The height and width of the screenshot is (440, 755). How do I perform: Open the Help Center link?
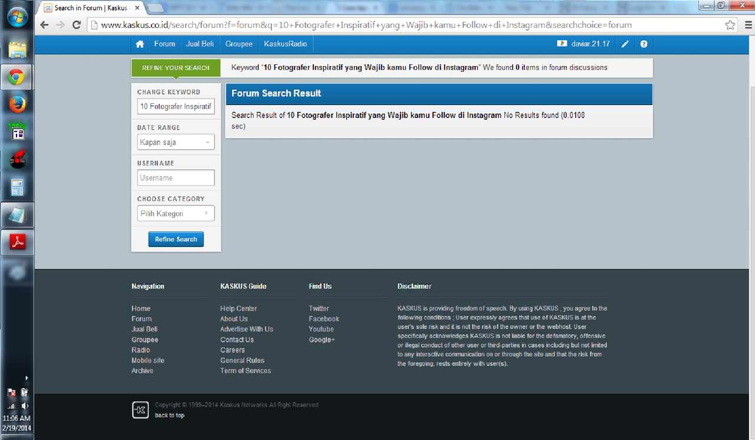(x=238, y=308)
